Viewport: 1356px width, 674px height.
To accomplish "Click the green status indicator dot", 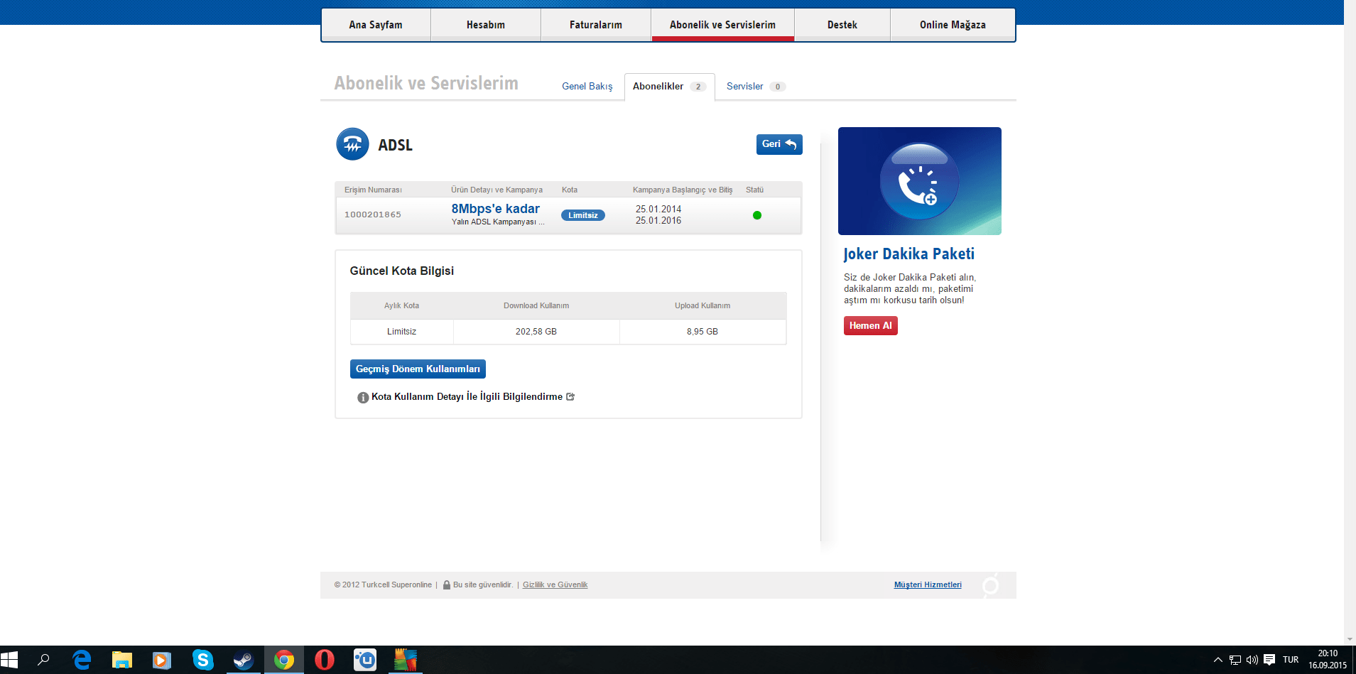I will coord(757,215).
